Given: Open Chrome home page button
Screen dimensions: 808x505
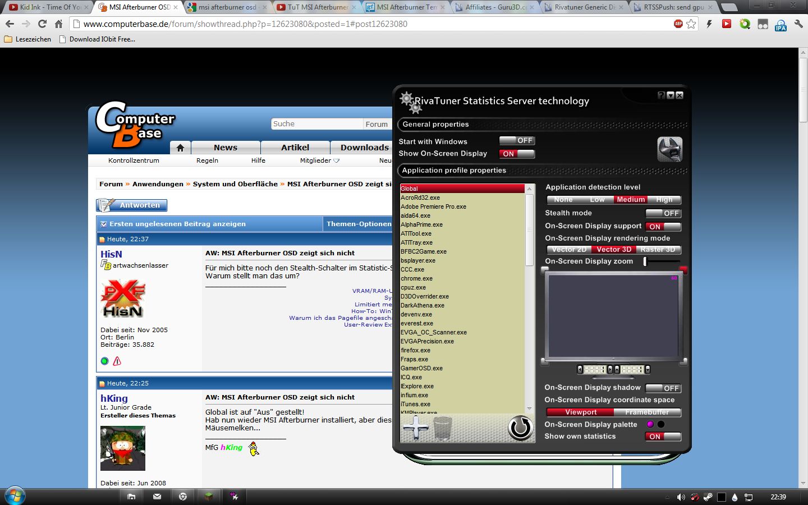Looking at the screenshot, I should pos(58,24).
